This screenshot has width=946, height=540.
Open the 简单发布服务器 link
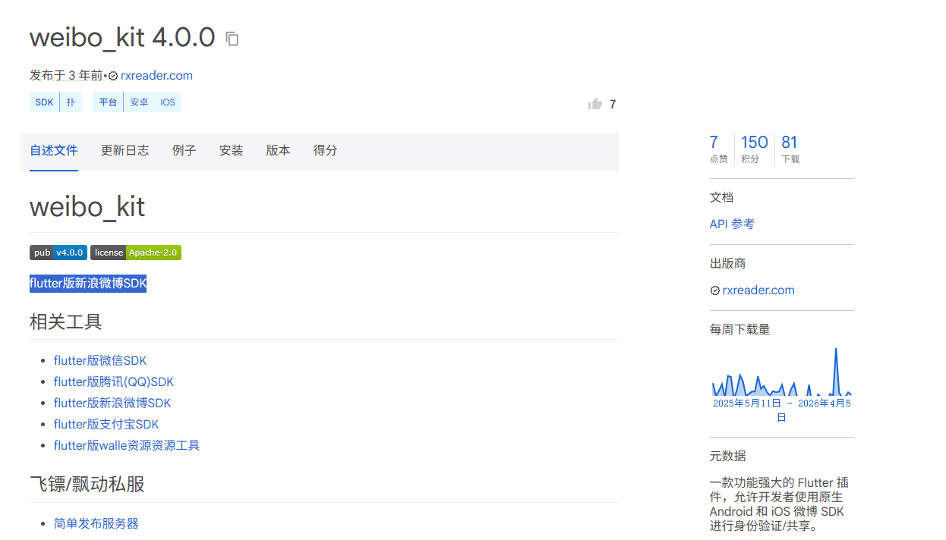(x=96, y=523)
